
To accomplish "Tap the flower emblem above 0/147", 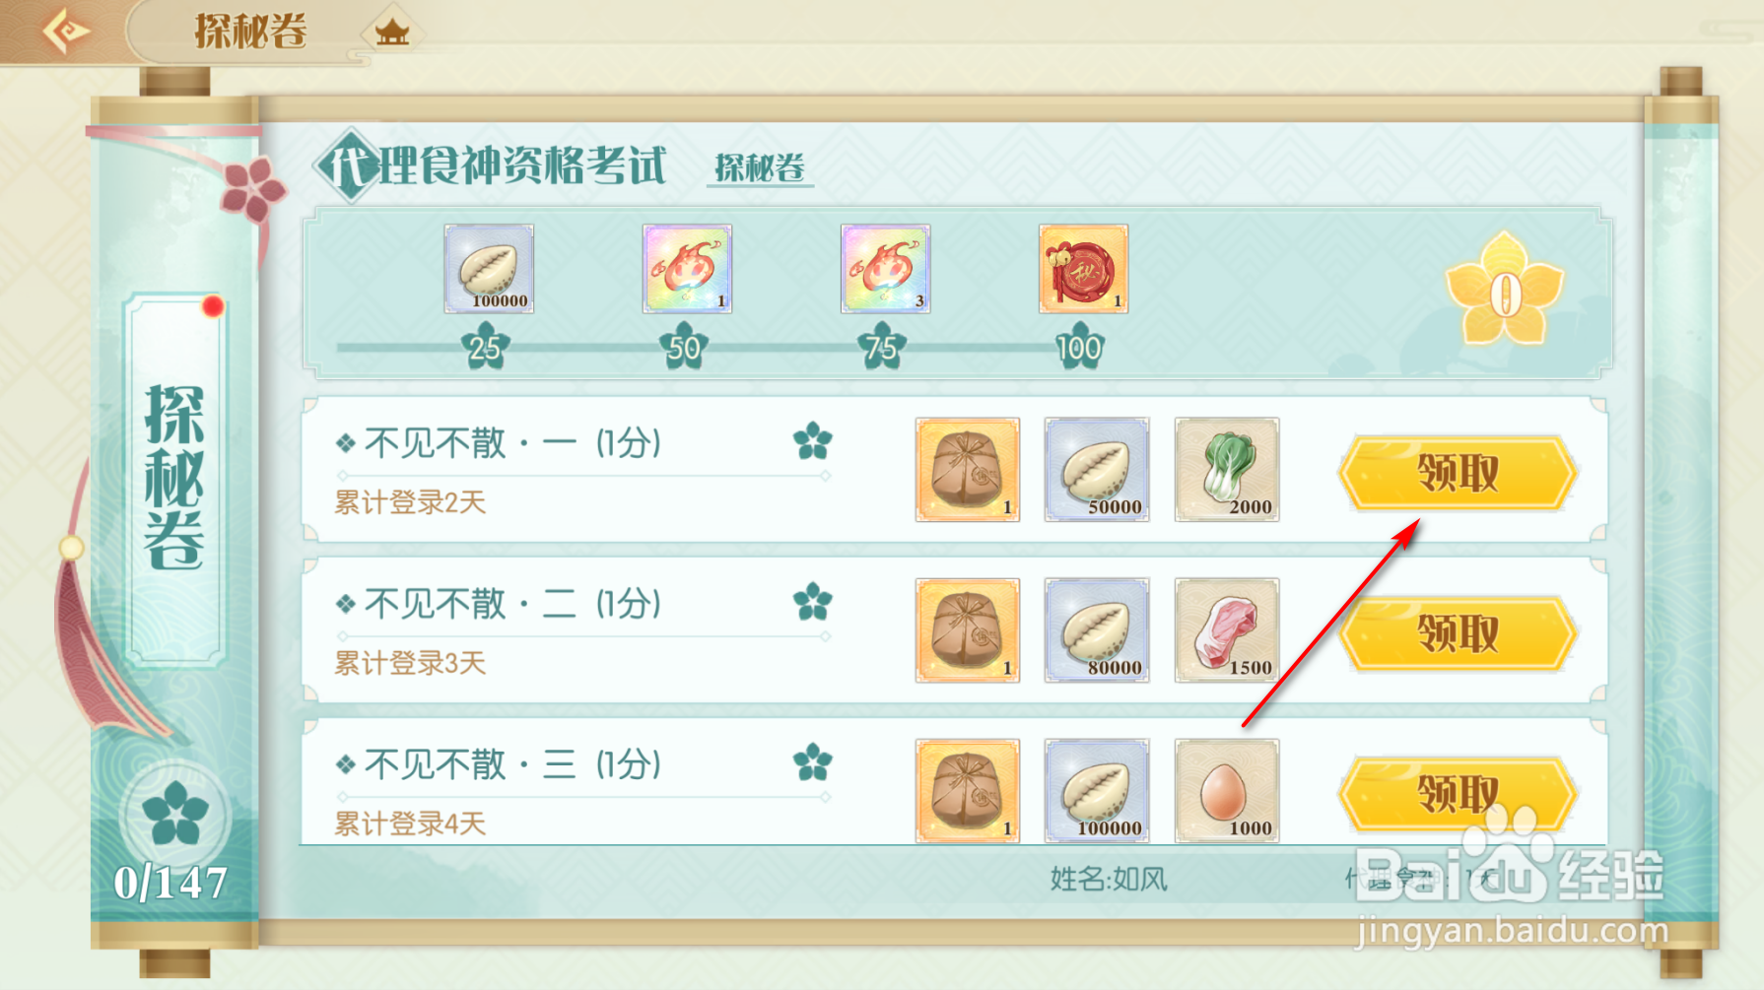I will (174, 815).
